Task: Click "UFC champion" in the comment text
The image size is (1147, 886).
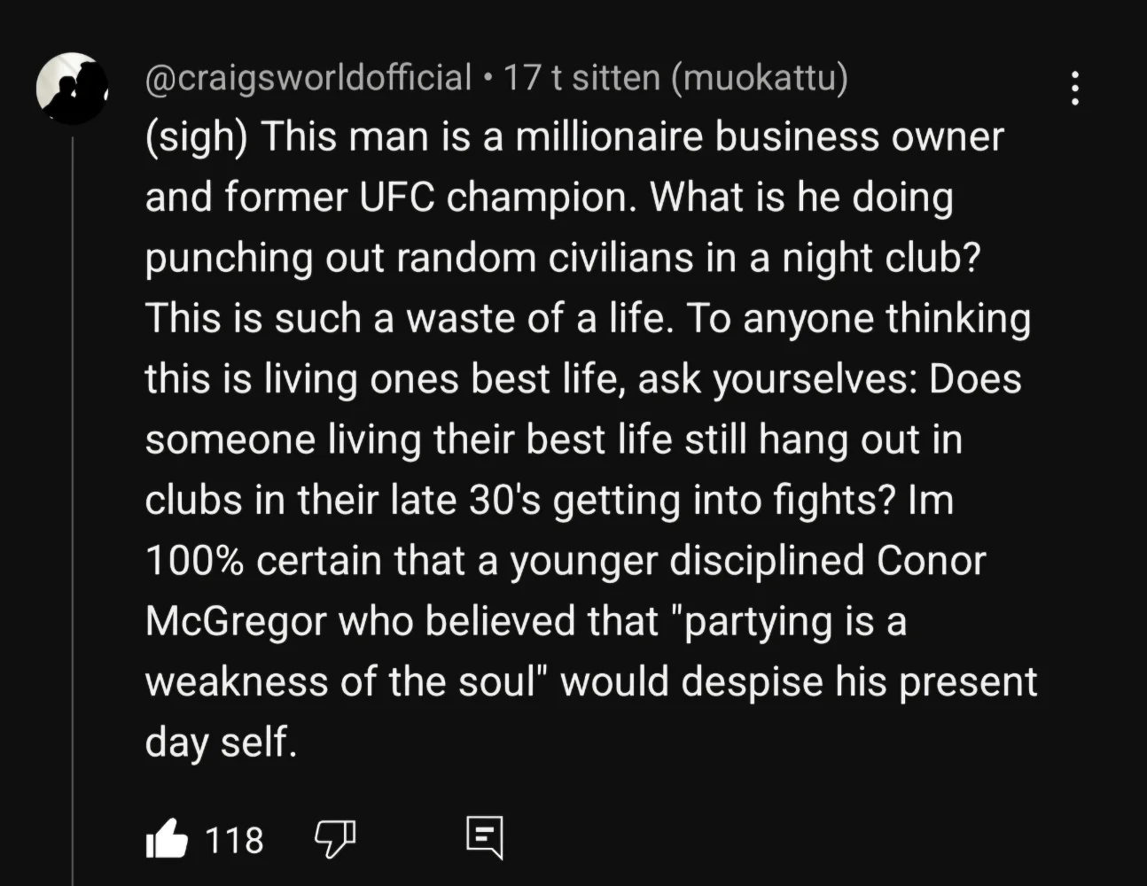Action: (x=496, y=198)
